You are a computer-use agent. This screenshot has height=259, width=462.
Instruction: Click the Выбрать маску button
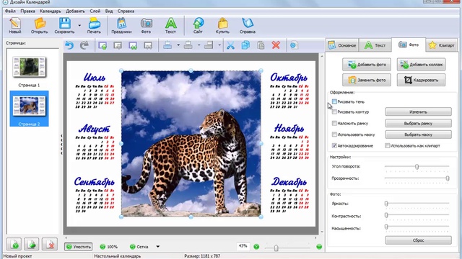[419, 135]
